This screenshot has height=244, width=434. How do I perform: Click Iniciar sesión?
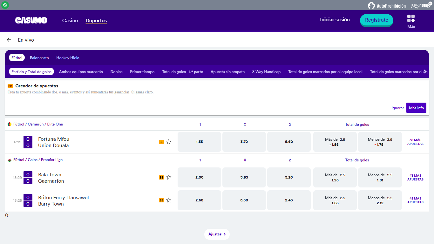[335, 20]
